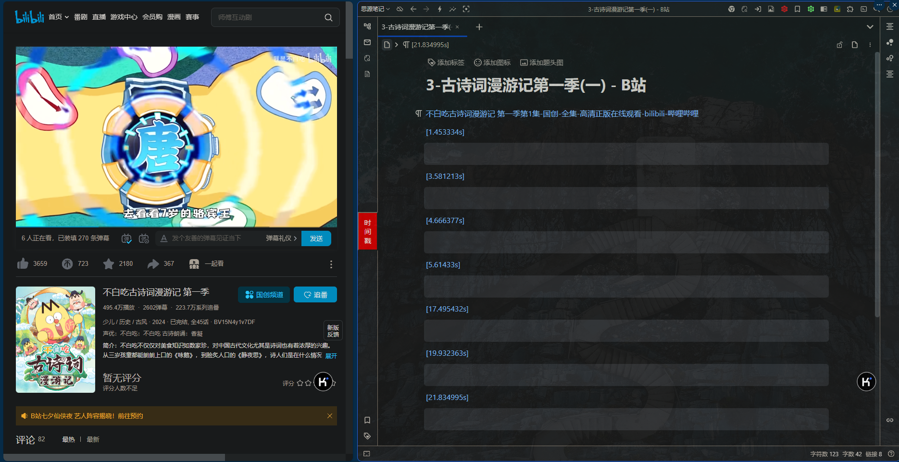Image resolution: width=899 pixels, height=462 pixels.
Task: Open the file tree panel icon
Action: [x=367, y=26]
